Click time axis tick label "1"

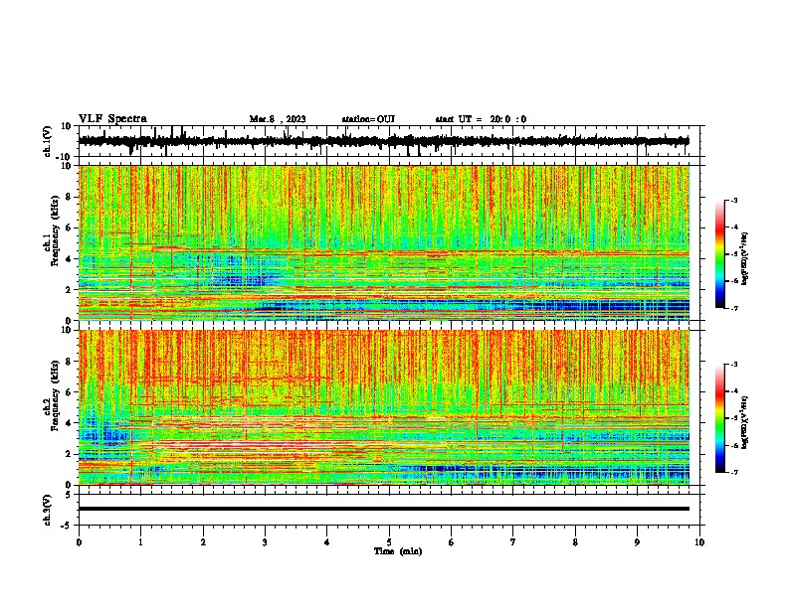coord(140,542)
